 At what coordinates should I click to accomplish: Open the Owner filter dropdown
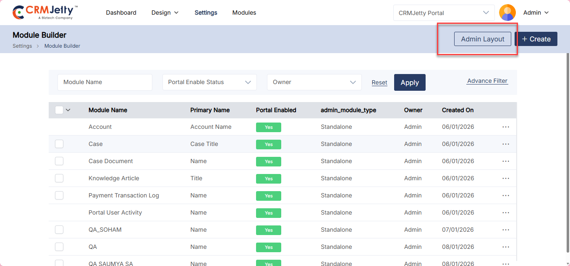(x=314, y=82)
